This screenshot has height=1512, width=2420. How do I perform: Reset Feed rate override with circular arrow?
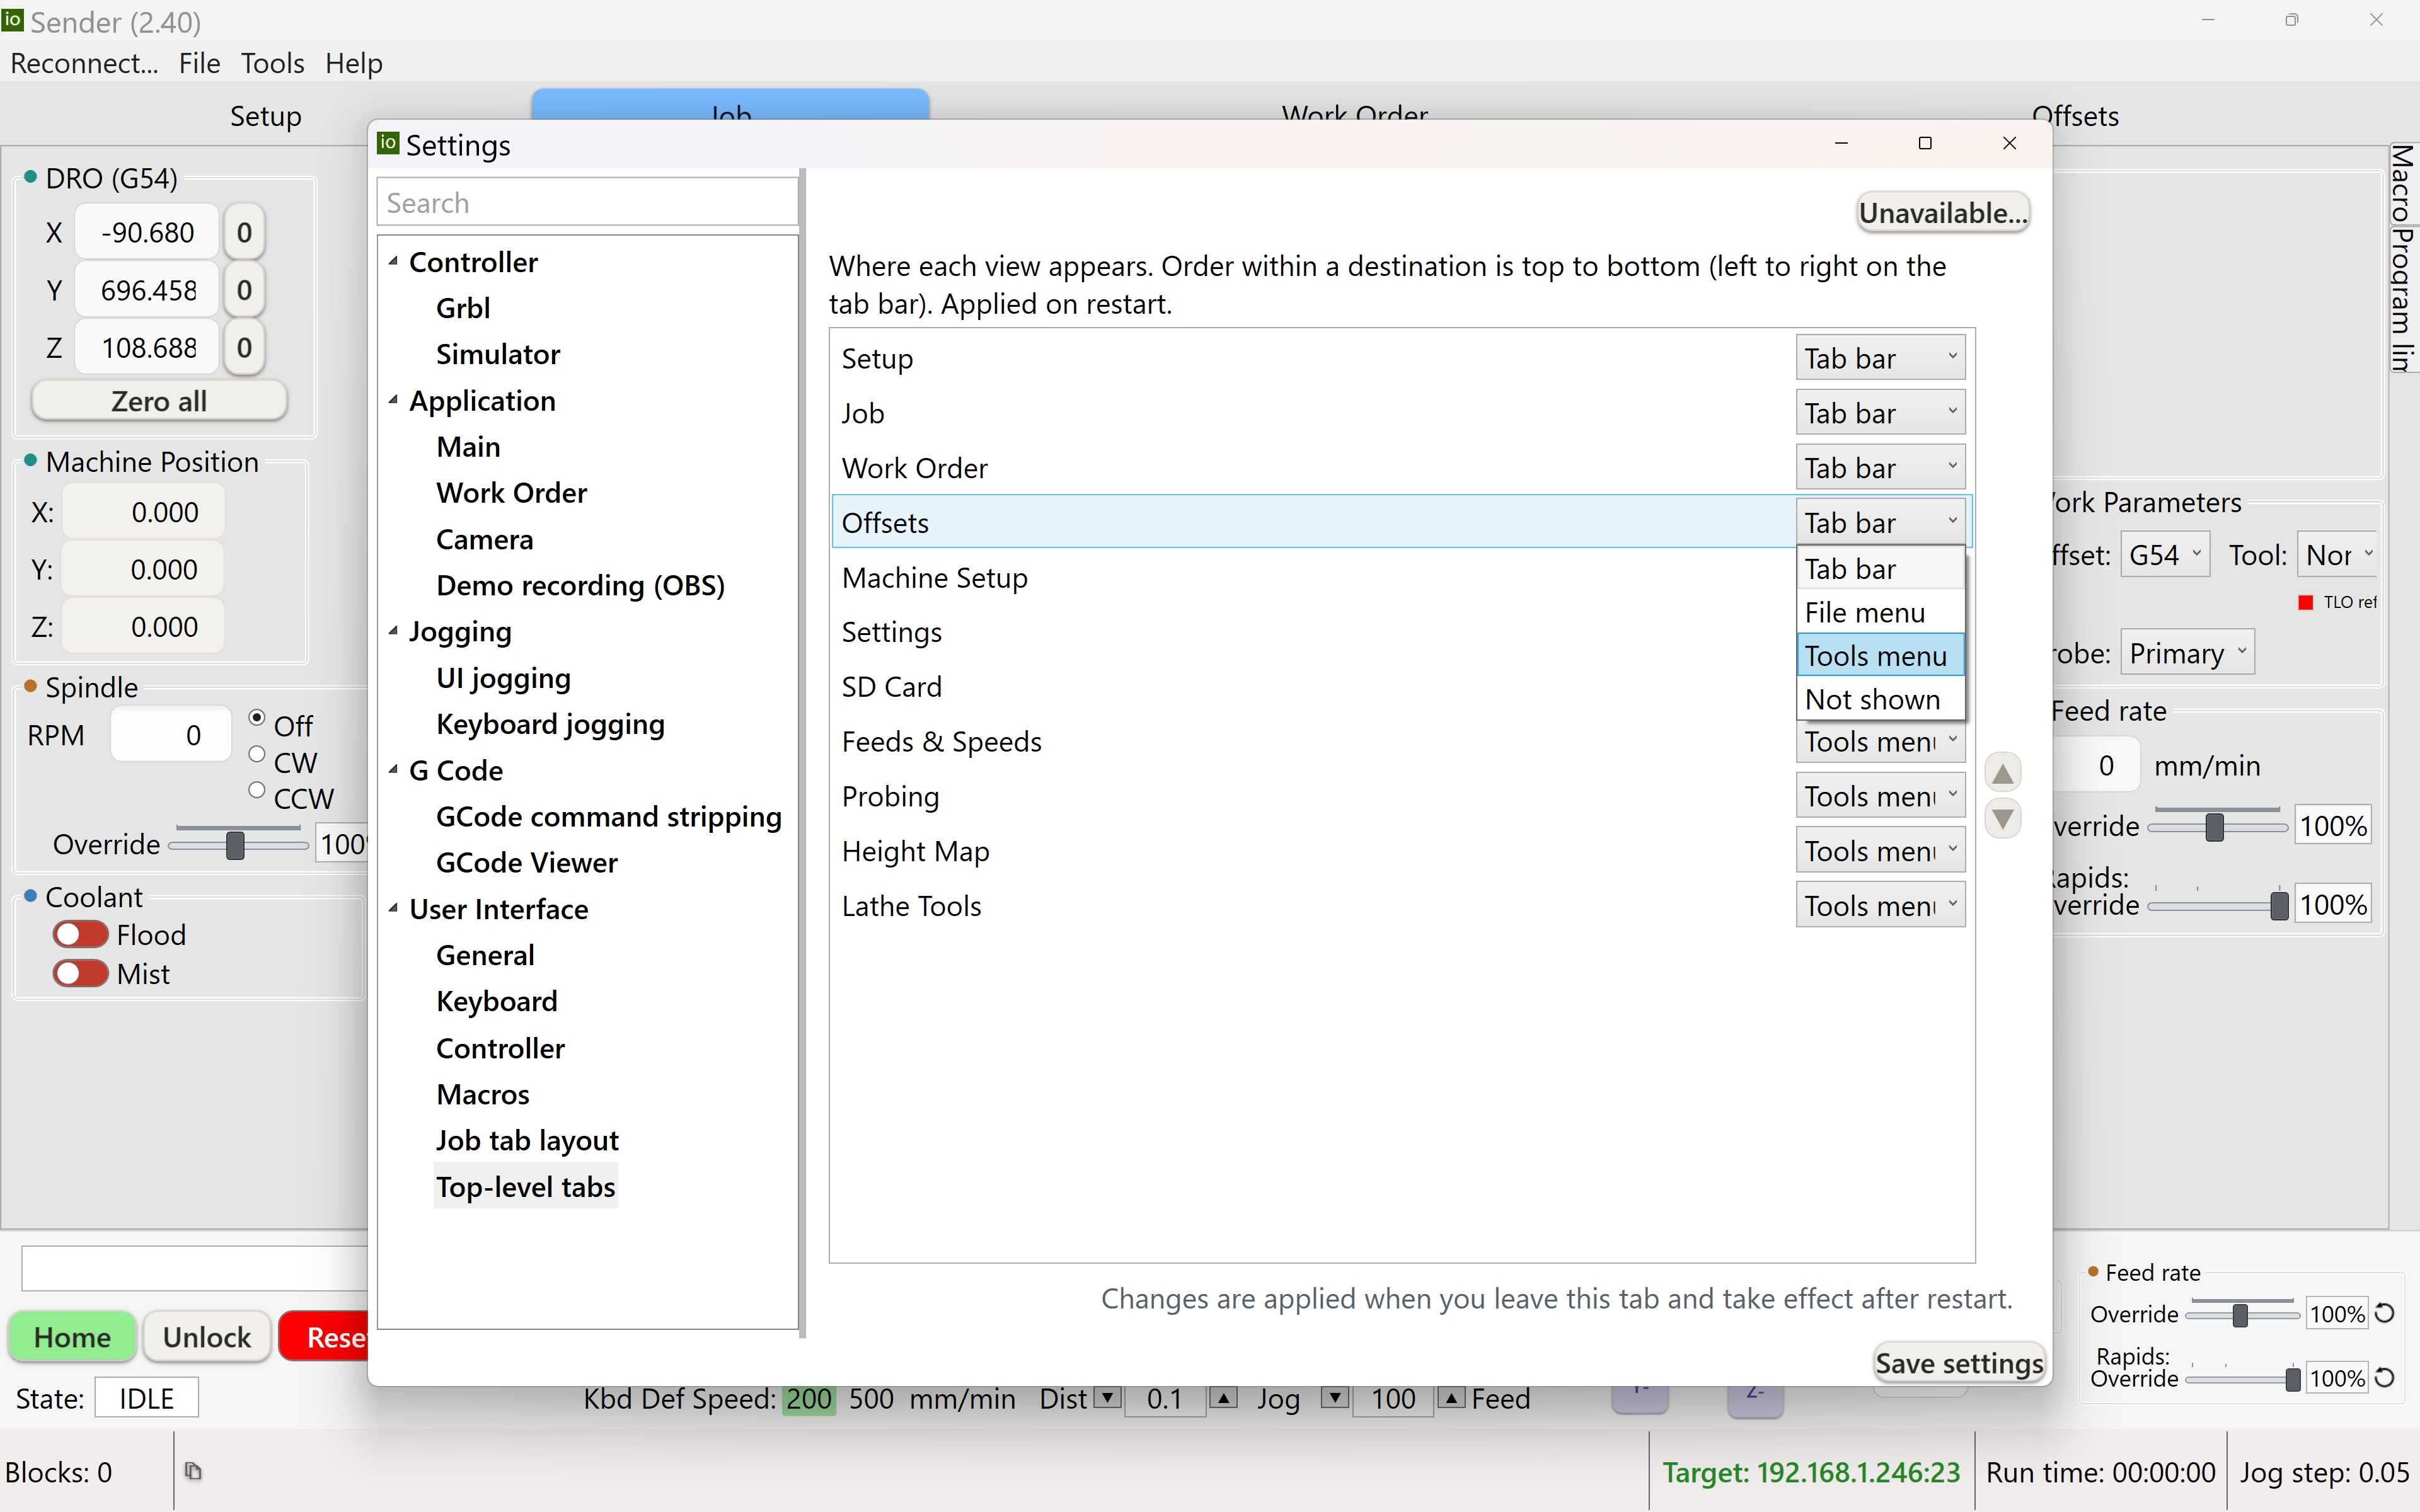(2384, 1313)
